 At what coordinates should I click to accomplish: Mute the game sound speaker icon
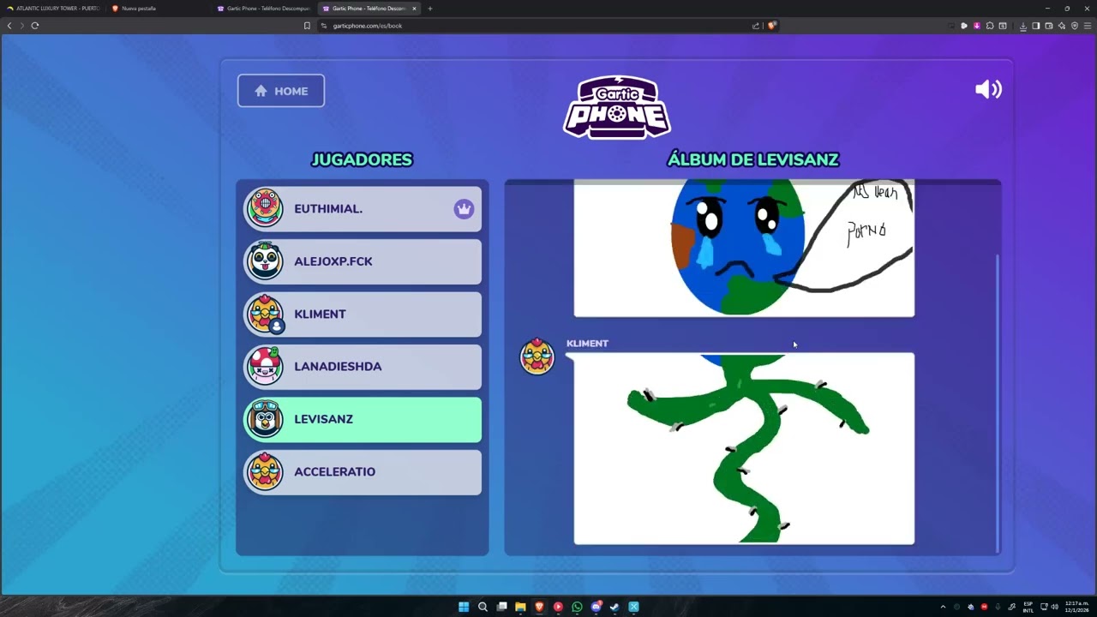pyautogui.click(x=988, y=89)
